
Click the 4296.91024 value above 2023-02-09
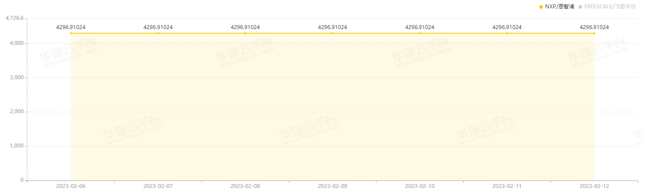pos(333,27)
